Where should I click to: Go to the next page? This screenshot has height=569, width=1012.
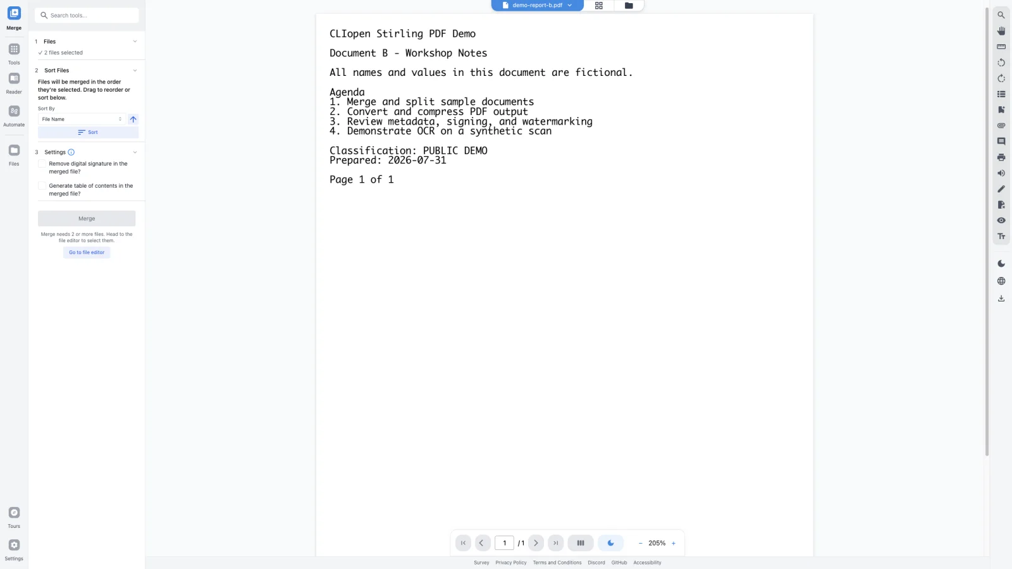coord(536,543)
